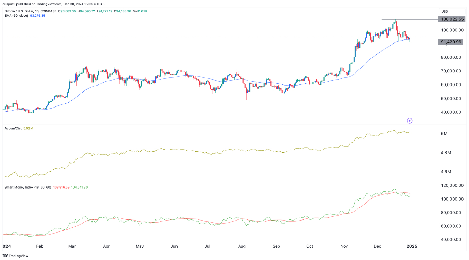The image size is (469, 260).
Task: Open Smart Money Index (18, 60, 60) legend
Action: tap(27, 187)
